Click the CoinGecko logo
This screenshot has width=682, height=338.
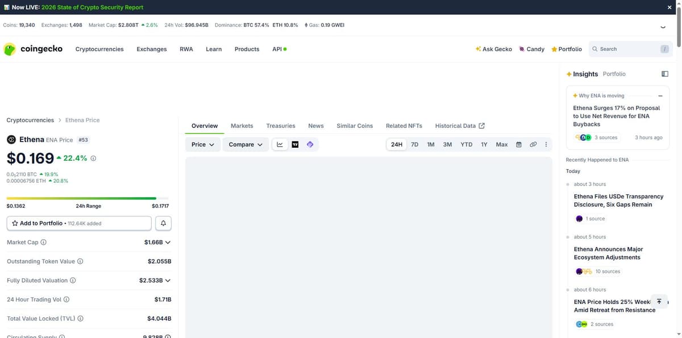tap(33, 49)
